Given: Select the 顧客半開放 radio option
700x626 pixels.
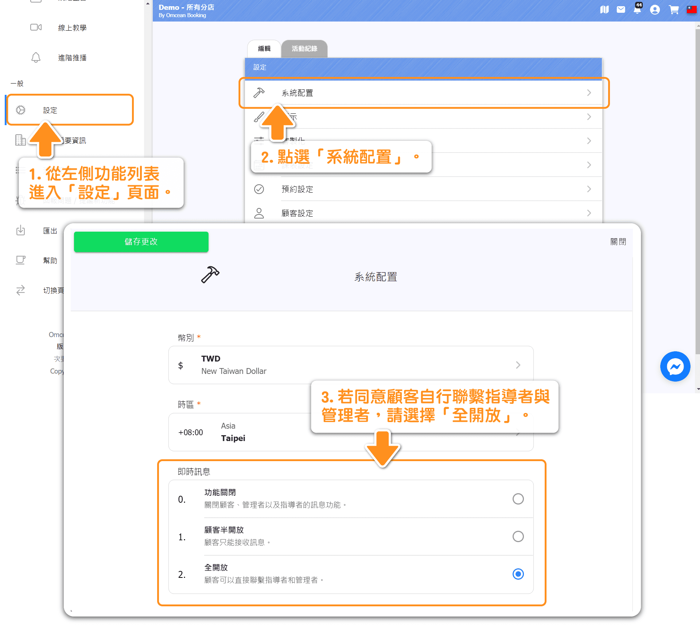Looking at the screenshot, I should pyautogui.click(x=518, y=536).
